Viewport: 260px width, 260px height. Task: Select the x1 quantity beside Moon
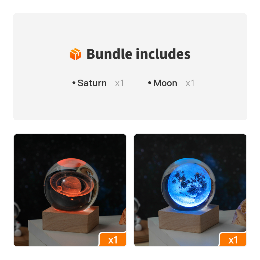point(190,83)
